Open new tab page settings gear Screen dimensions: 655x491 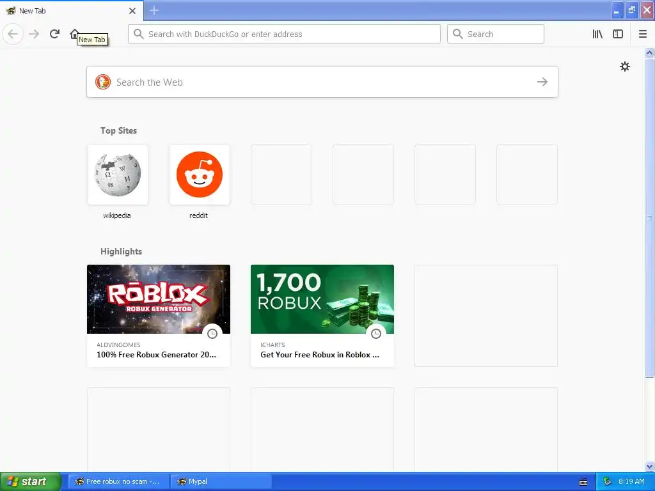click(624, 66)
